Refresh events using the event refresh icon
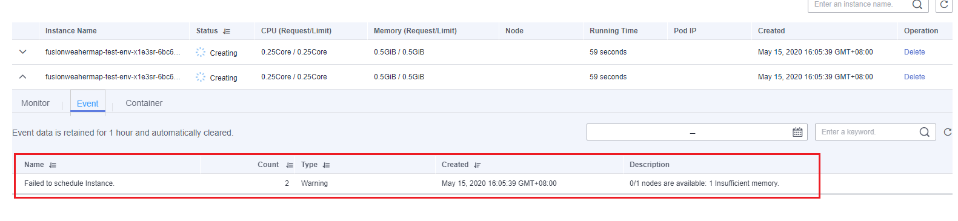The image size is (958, 221). (x=948, y=132)
